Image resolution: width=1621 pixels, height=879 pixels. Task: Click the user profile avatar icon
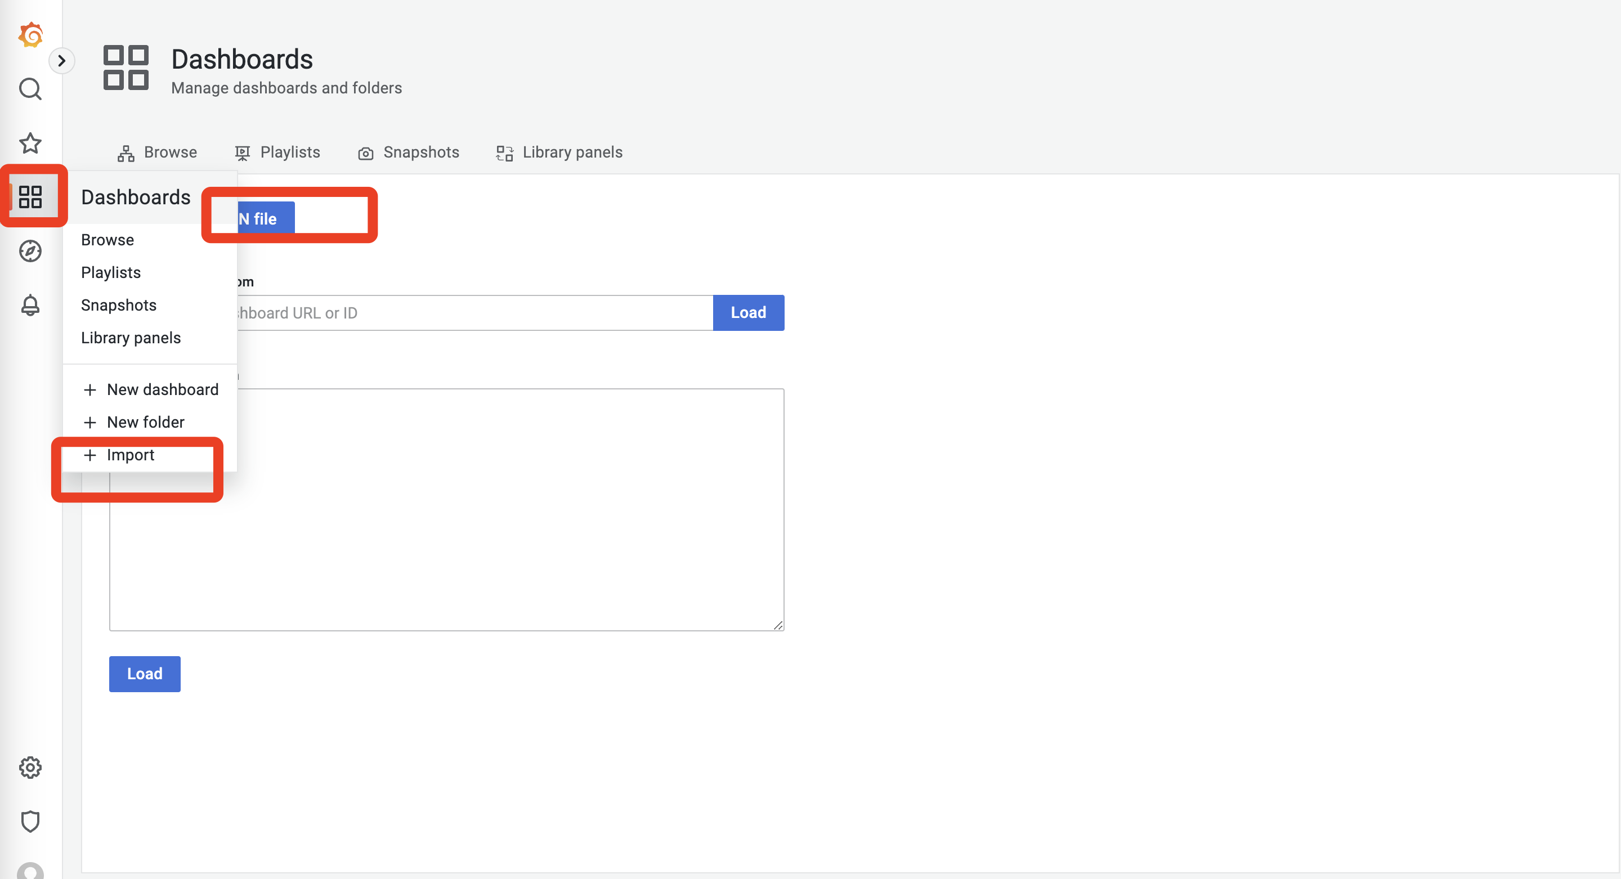tap(30, 871)
